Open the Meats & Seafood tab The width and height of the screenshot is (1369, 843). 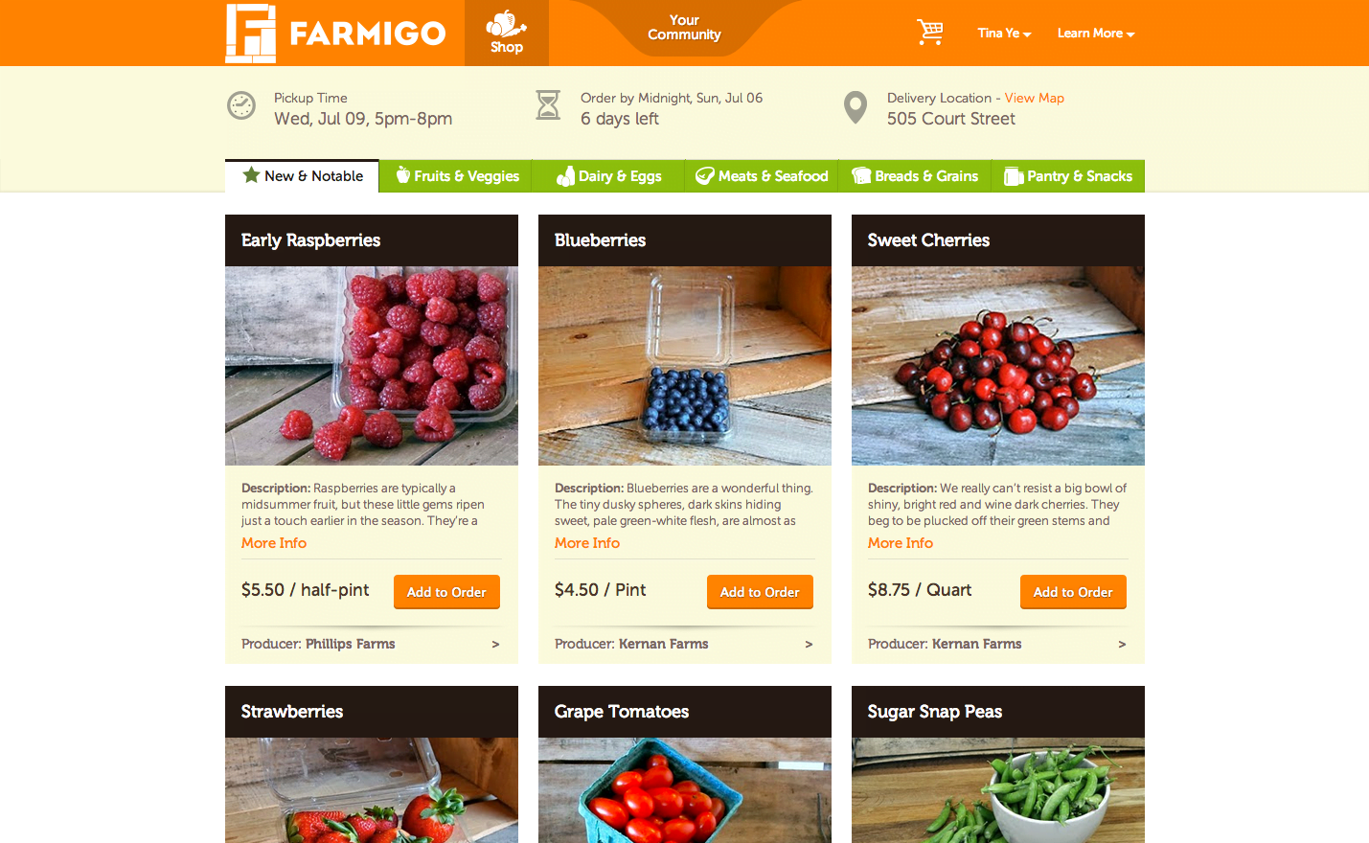[762, 176]
